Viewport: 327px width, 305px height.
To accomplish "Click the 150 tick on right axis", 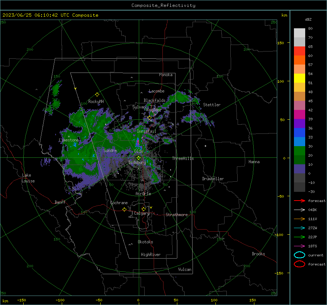I will click(x=281, y=43).
